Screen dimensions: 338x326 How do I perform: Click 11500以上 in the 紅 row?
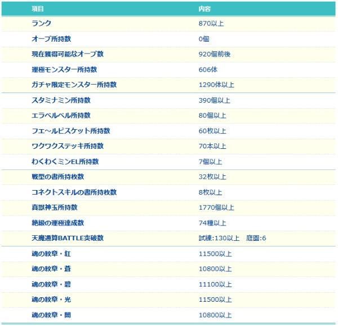click(x=215, y=253)
